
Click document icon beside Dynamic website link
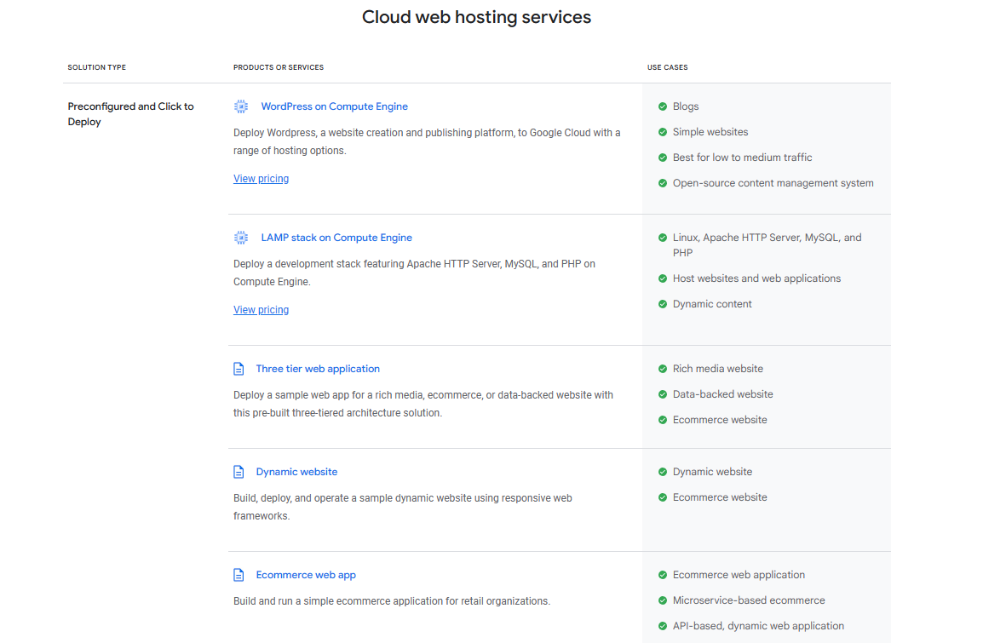tap(239, 472)
